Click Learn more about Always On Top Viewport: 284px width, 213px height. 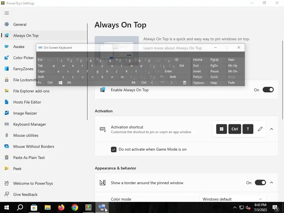[x=173, y=48]
